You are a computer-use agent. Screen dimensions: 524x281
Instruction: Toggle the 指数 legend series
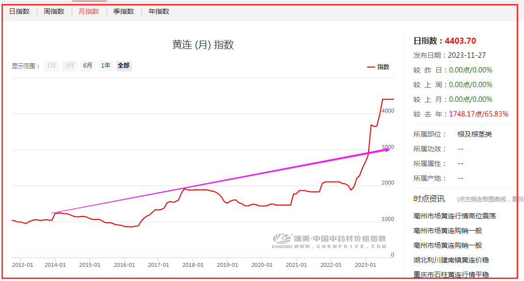378,67
